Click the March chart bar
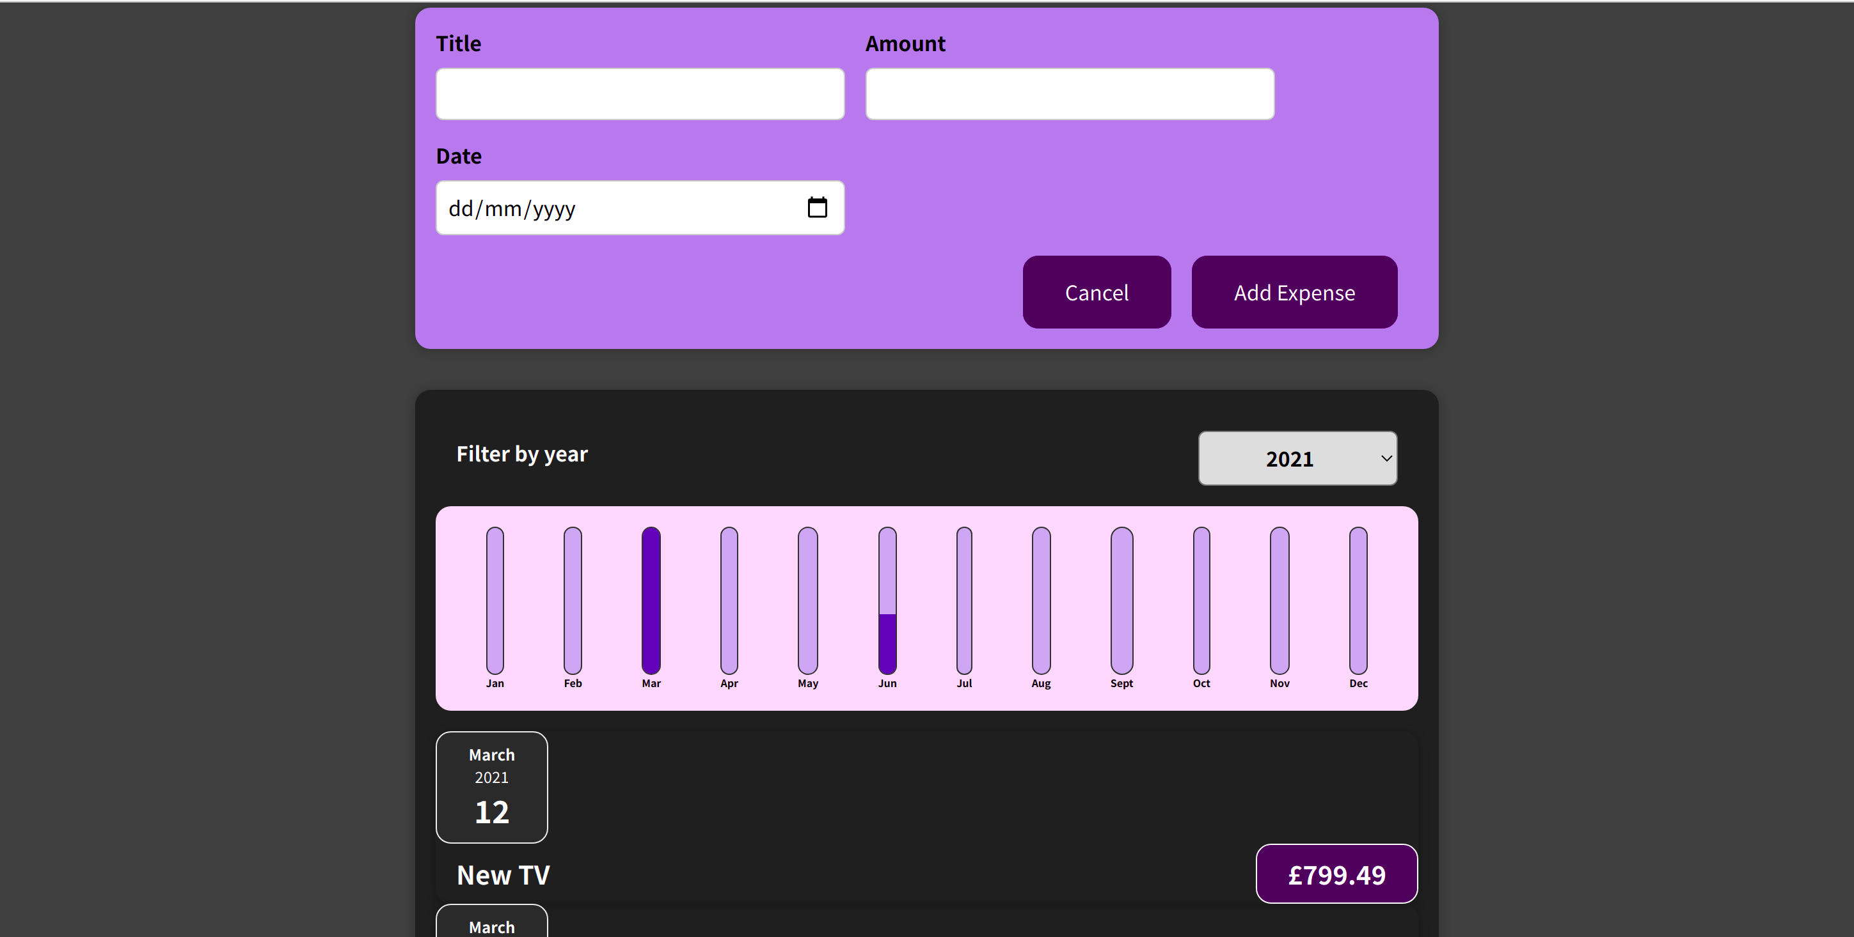Viewport: 1854px width, 937px height. (x=651, y=600)
